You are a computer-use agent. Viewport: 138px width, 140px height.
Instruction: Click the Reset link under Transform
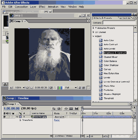(57, 120)
